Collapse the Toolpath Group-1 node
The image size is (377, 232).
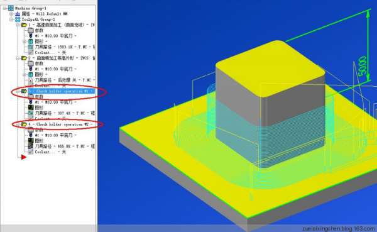[x=11, y=19]
